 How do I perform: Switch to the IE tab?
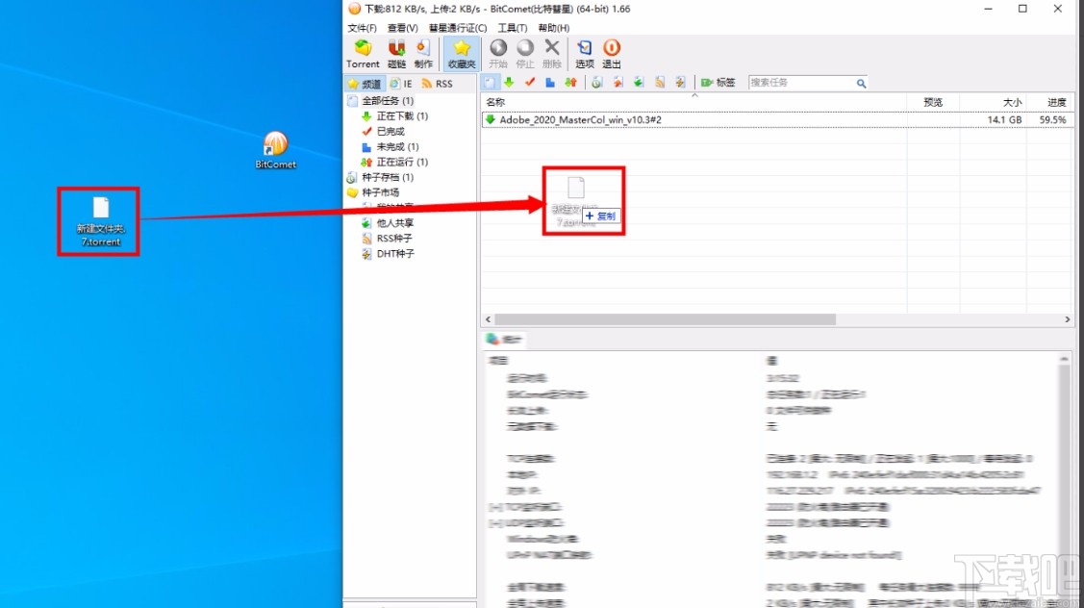point(401,84)
